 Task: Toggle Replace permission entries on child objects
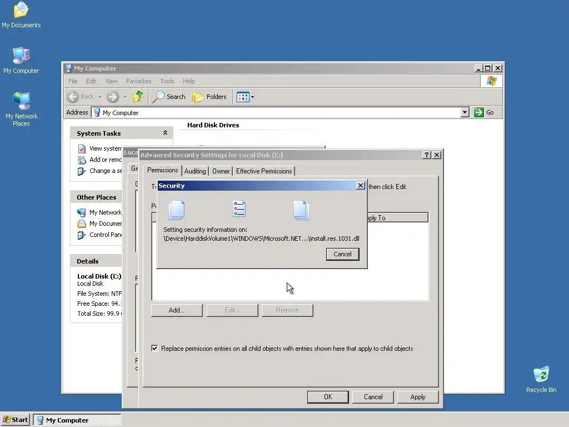[x=154, y=349]
